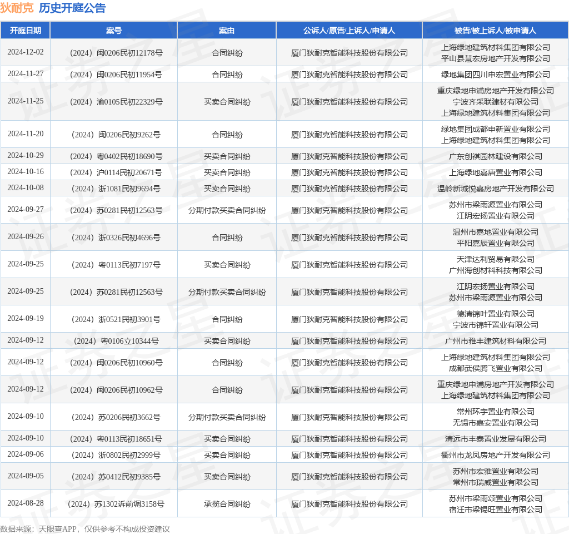Click defendant 宿迁市梁锡旺置业有限公司
The image size is (569, 534).
pos(495,510)
